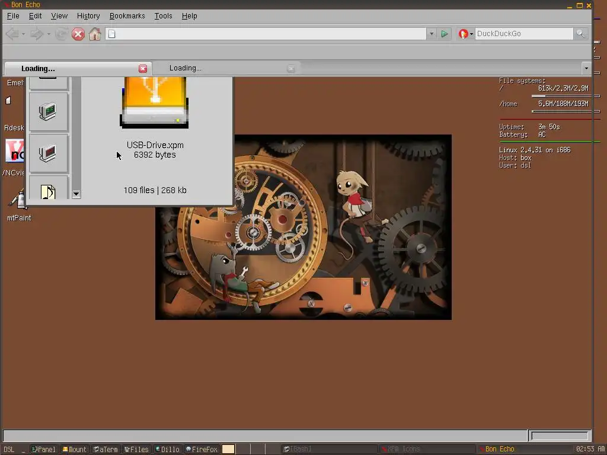Viewport: 607px width, 455px height.
Task: Click the page icon in the address bar
Action: pos(112,34)
